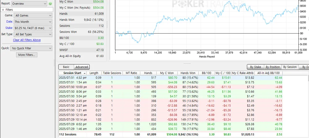Select the 2025/07/30 5:04 pm session row
Viewport: 309px width, 138px height.
click(x=171, y=96)
